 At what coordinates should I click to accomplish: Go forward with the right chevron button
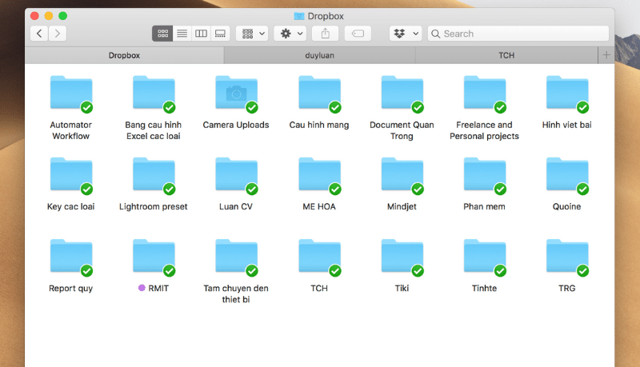pos(58,34)
